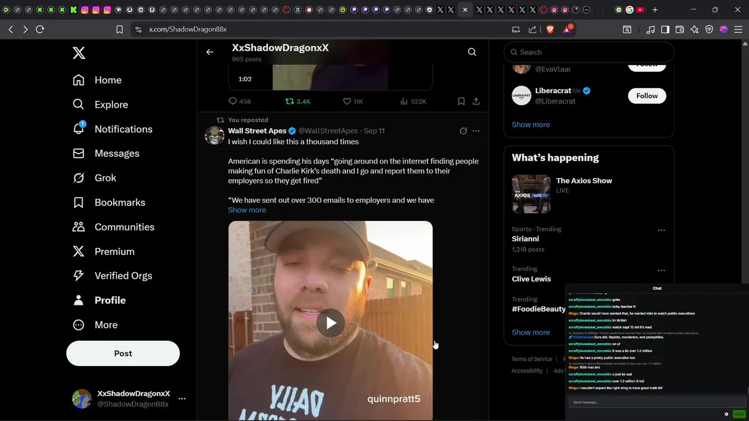Expand post text with Show more

point(247,210)
